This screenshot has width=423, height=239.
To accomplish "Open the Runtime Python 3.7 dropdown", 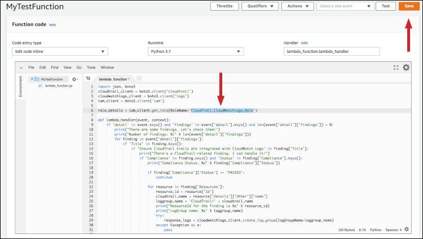I will 195,52.
